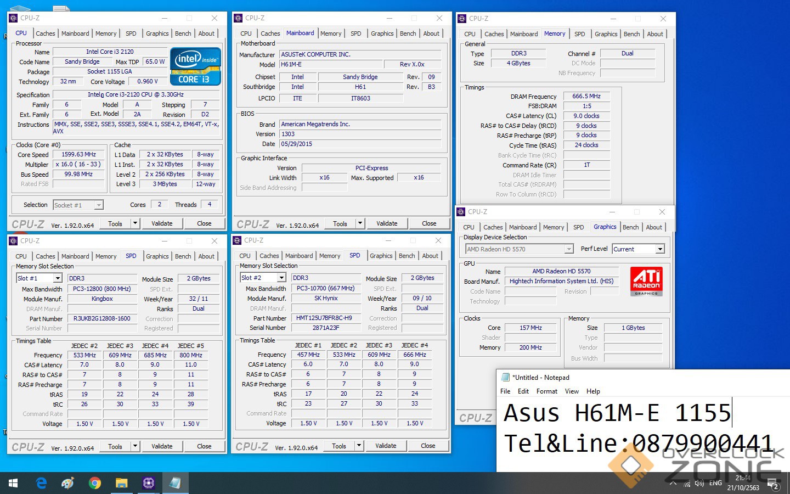Click the volume icon in system tray
The height and width of the screenshot is (494, 790).
(x=699, y=484)
